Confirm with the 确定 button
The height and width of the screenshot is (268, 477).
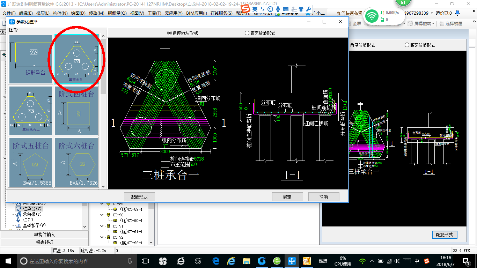tap(287, 197)
